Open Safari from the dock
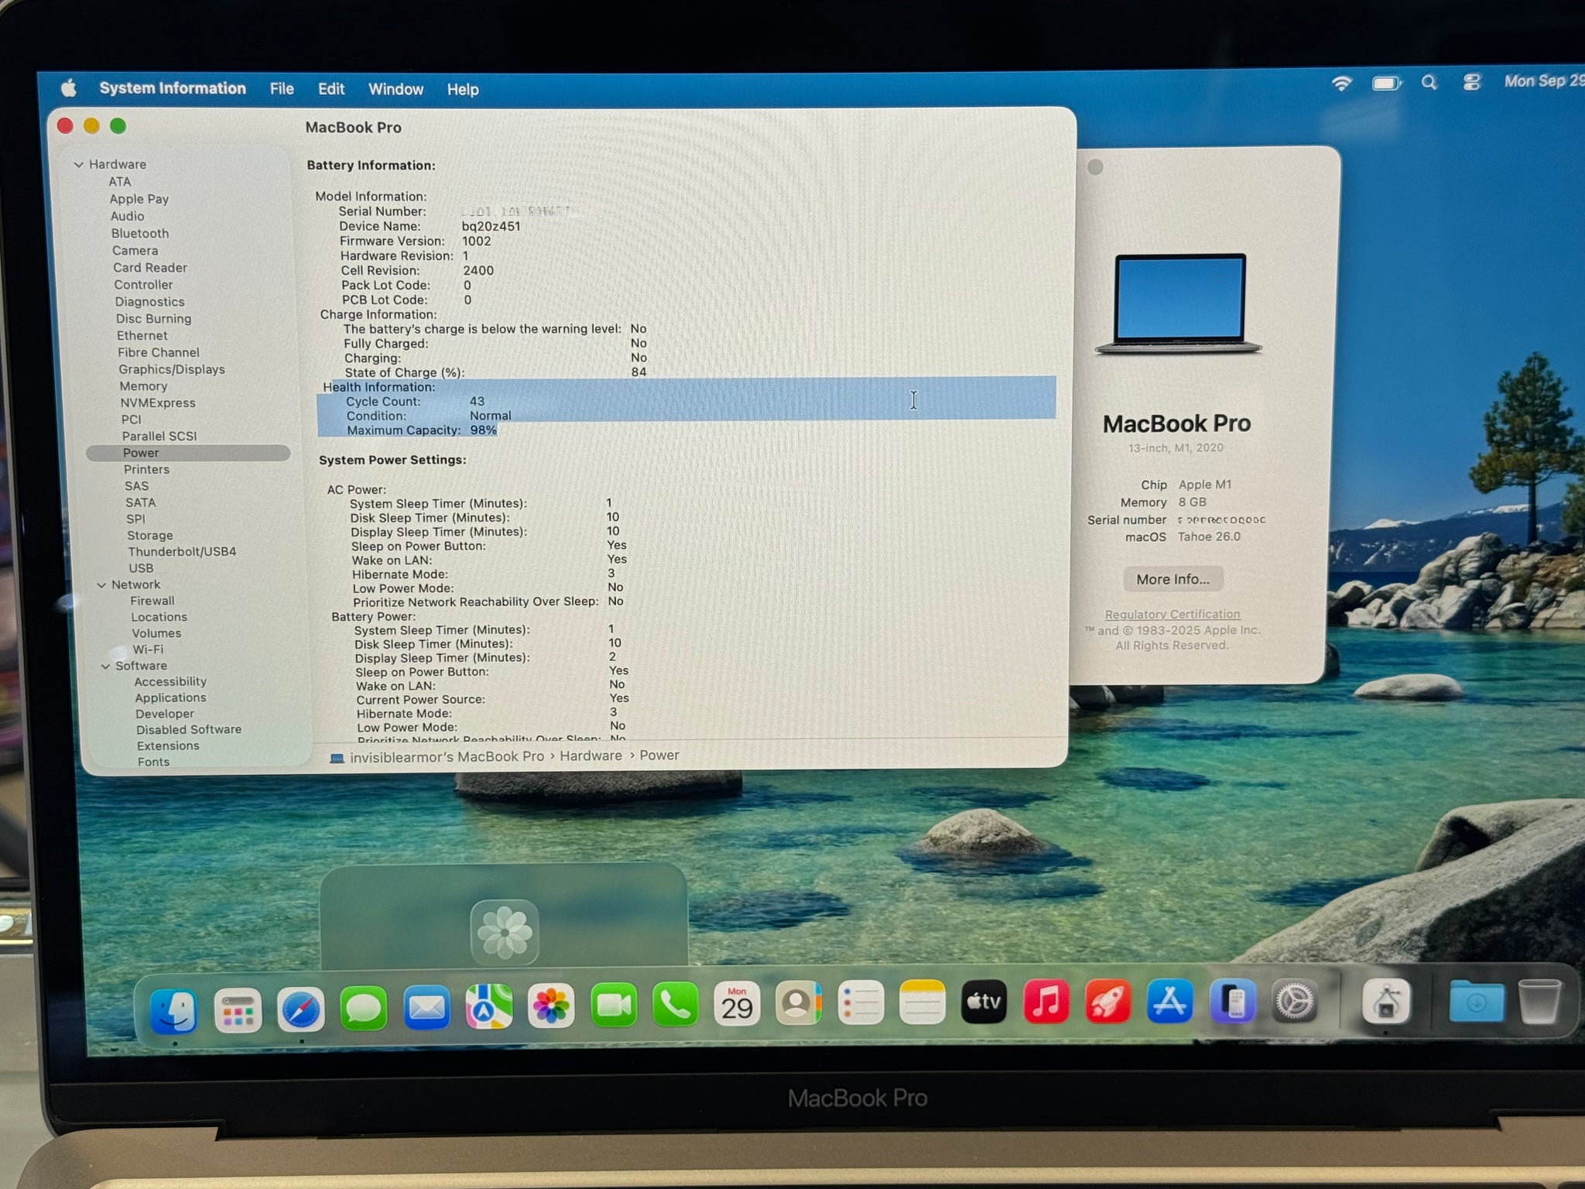This screenshot has width=1585, height=1189. (300, 1009)
